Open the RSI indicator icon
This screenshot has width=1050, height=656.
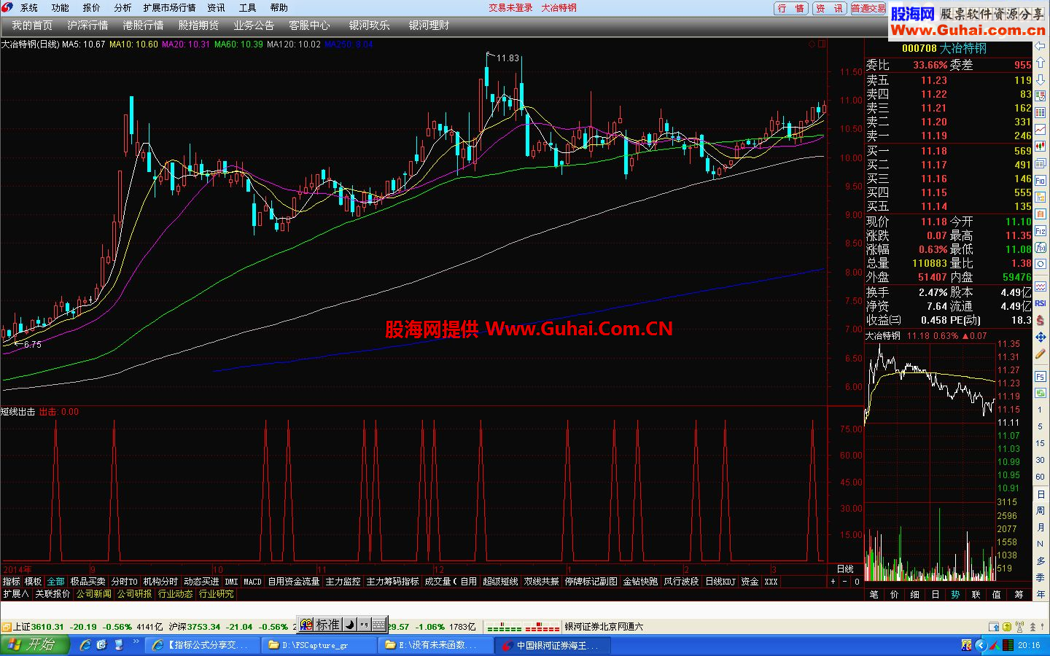point(1041,303)
